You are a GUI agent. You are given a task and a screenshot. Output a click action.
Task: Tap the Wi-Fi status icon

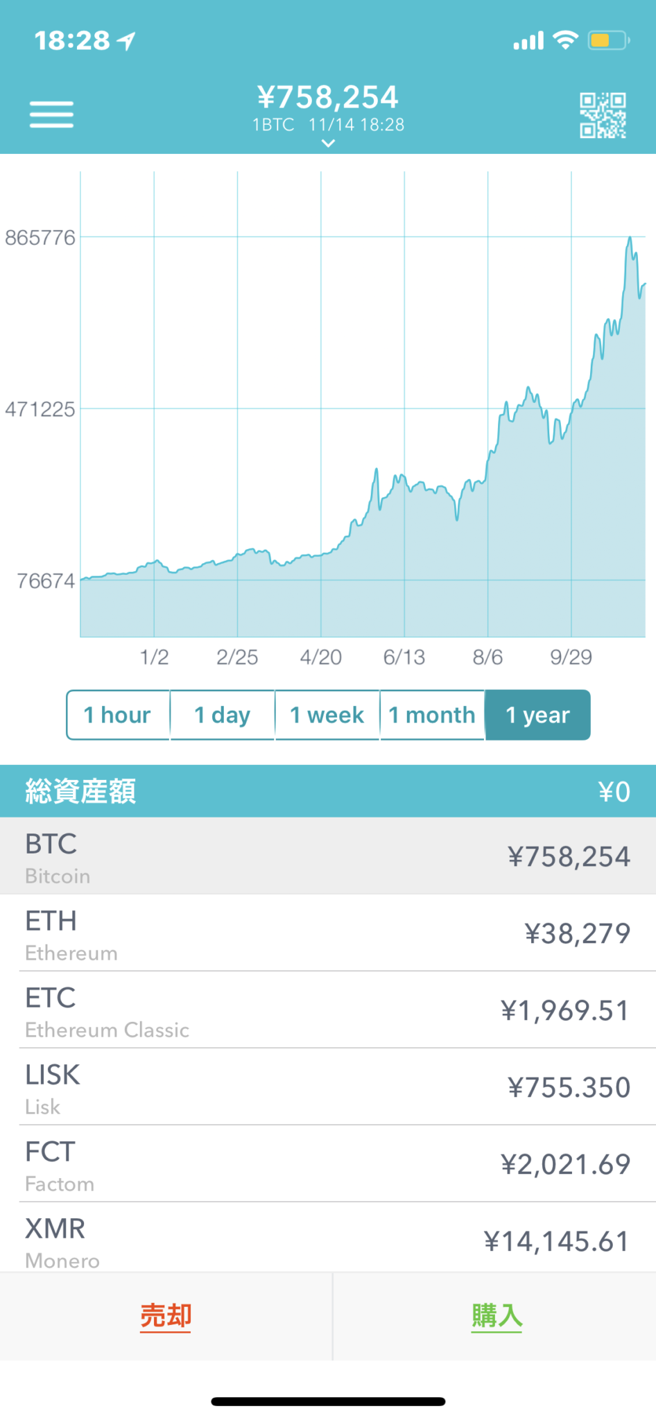[x=566, y=40]
